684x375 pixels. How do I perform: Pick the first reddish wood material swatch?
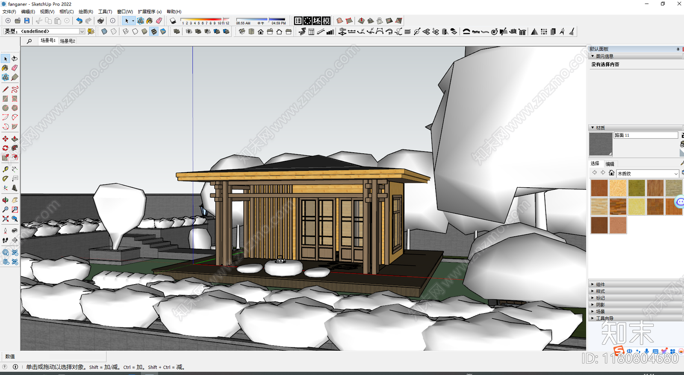click(599, 188)
